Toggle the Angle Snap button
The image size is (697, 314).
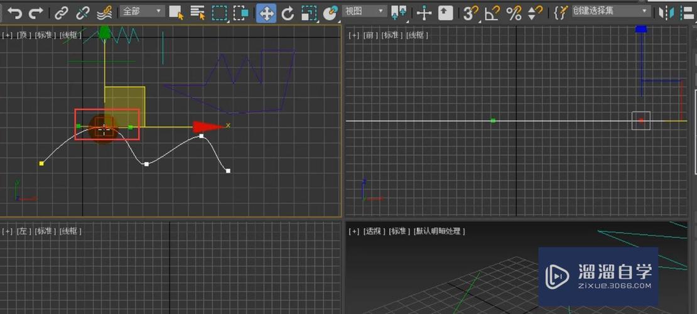(x=492, y=13)
